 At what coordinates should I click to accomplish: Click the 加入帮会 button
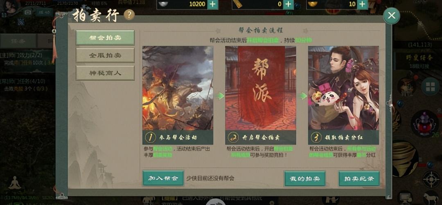(163, 178)
